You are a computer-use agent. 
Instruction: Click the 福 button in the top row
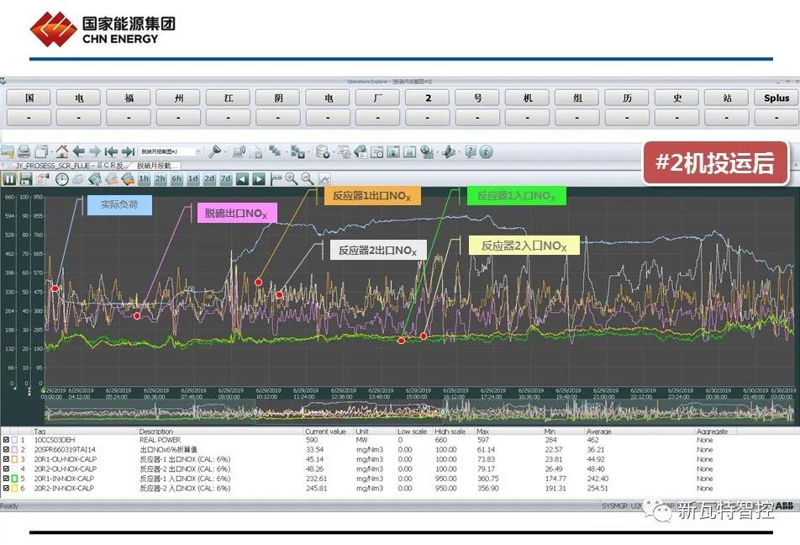pyautogui.click(x=129, y=98)
